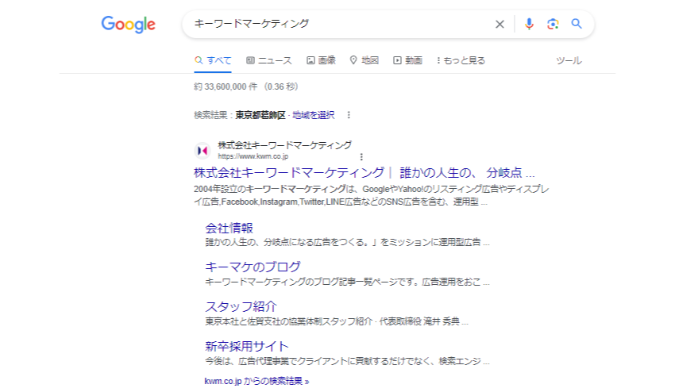
Task: Switch to the 地図 tab
Action: [364, 60]
